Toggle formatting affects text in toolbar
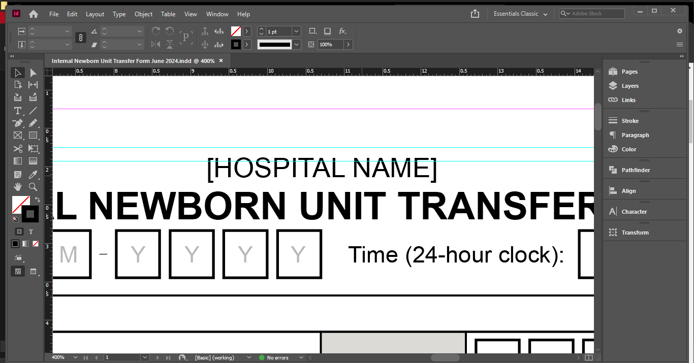The width and height of the screenshot is (694, 363). [30, 231]
